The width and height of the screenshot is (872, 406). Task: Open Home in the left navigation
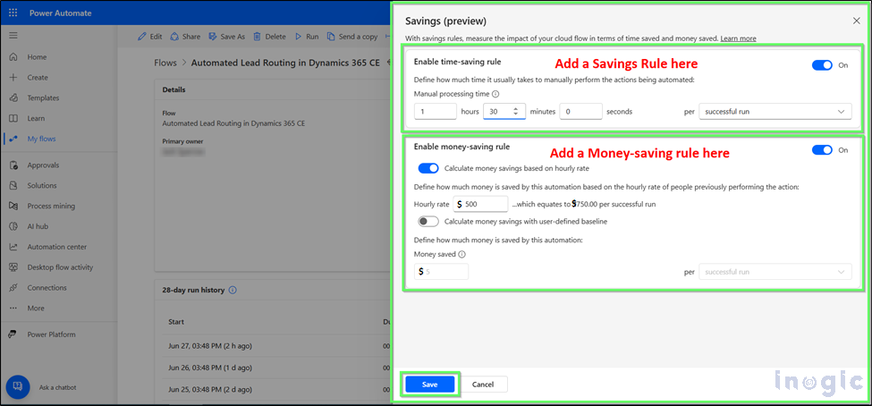[x=38, y=57]
